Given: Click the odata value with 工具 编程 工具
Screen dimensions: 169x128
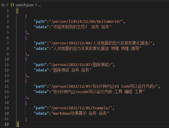Looking at the screenshot, I should click(x=98, y=92).
